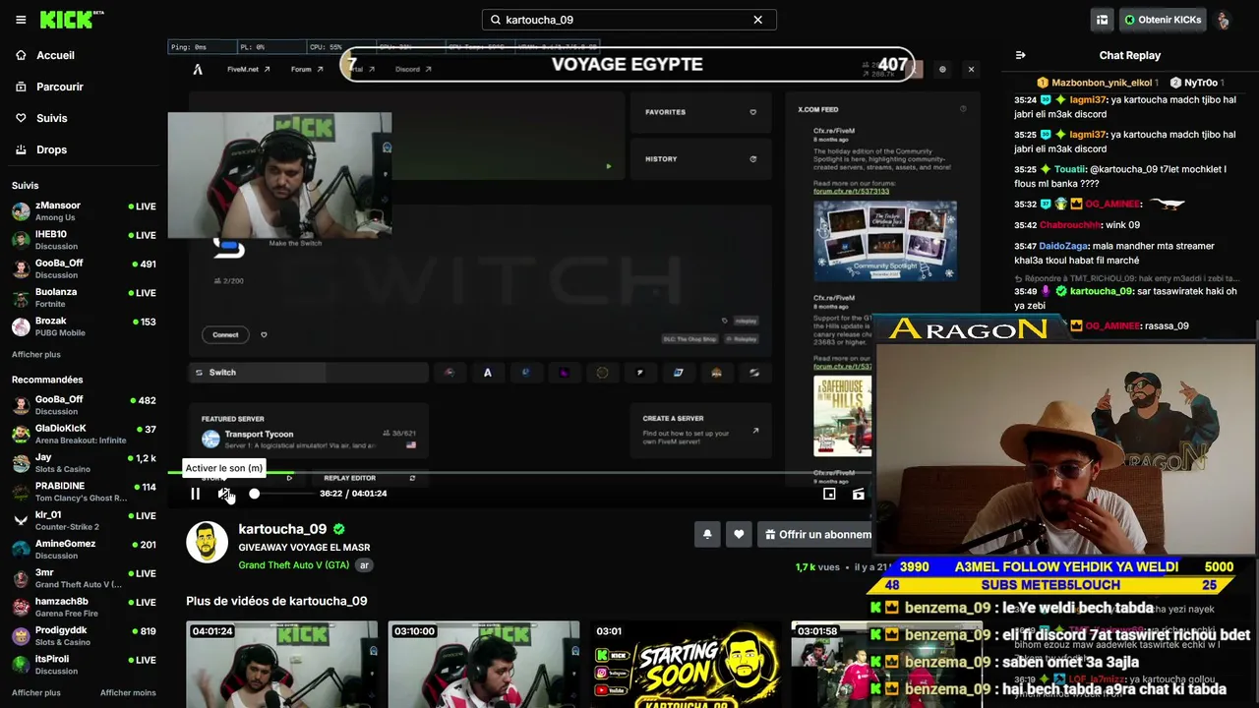Click username DaidoZaga in chat
This screenshot has width=1259, height=708.
(1063, 246)
